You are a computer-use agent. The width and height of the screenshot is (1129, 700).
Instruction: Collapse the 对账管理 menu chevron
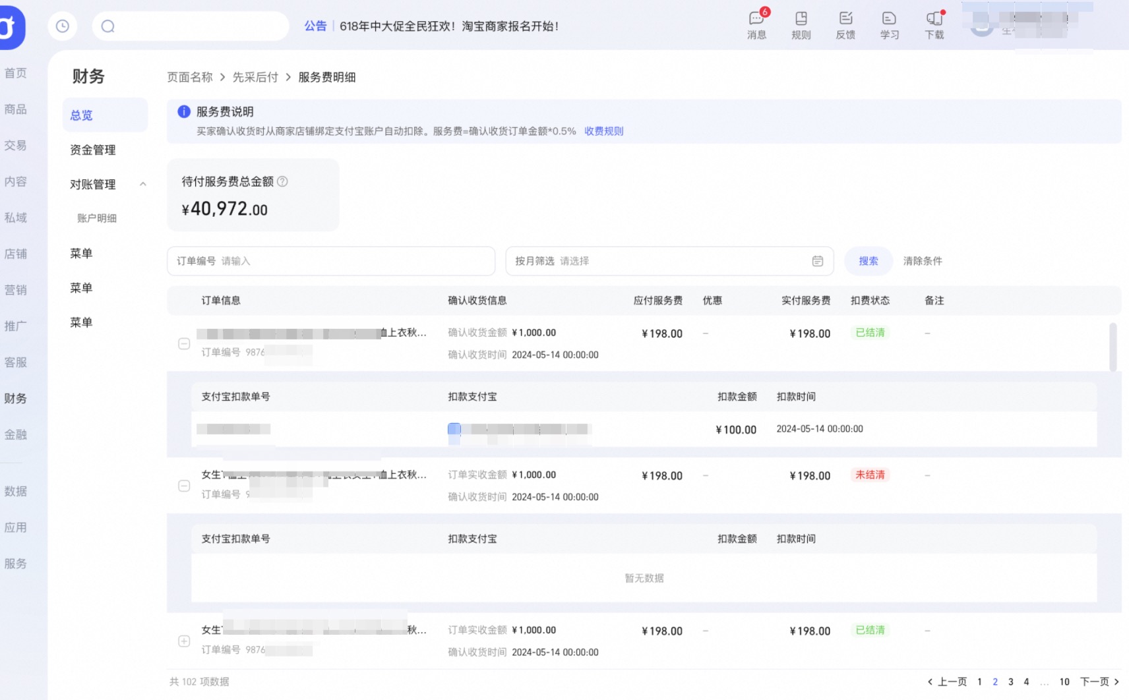coord(143,184)
